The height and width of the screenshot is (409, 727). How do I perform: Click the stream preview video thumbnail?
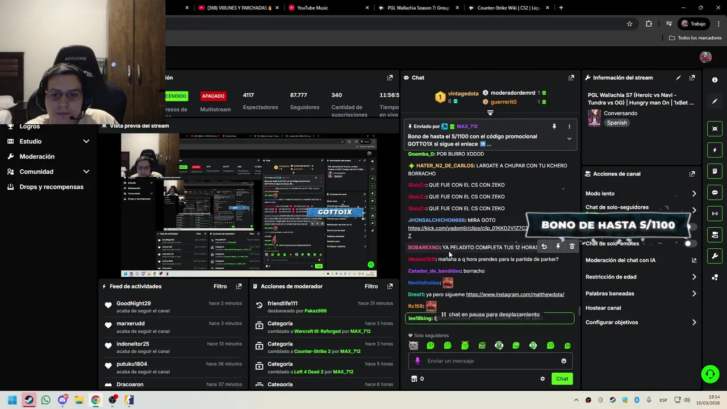[249, 206]
